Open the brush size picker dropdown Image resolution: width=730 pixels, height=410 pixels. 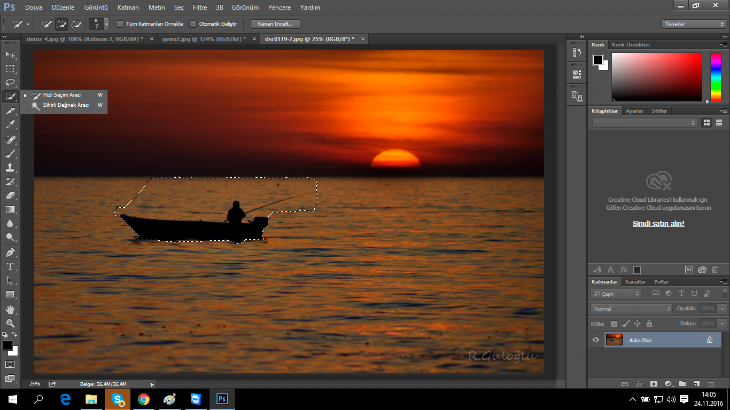coord(106,24)
